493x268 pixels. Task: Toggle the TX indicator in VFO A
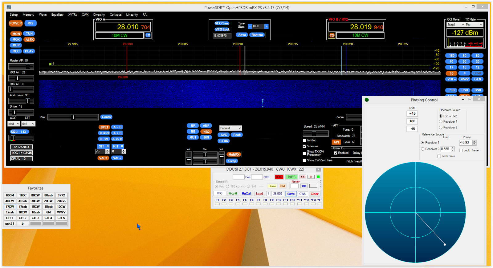[148, 35]
